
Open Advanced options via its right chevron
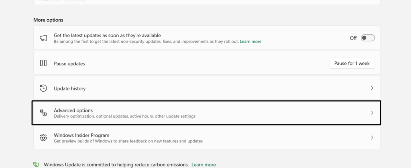click(x=372, y=113)
